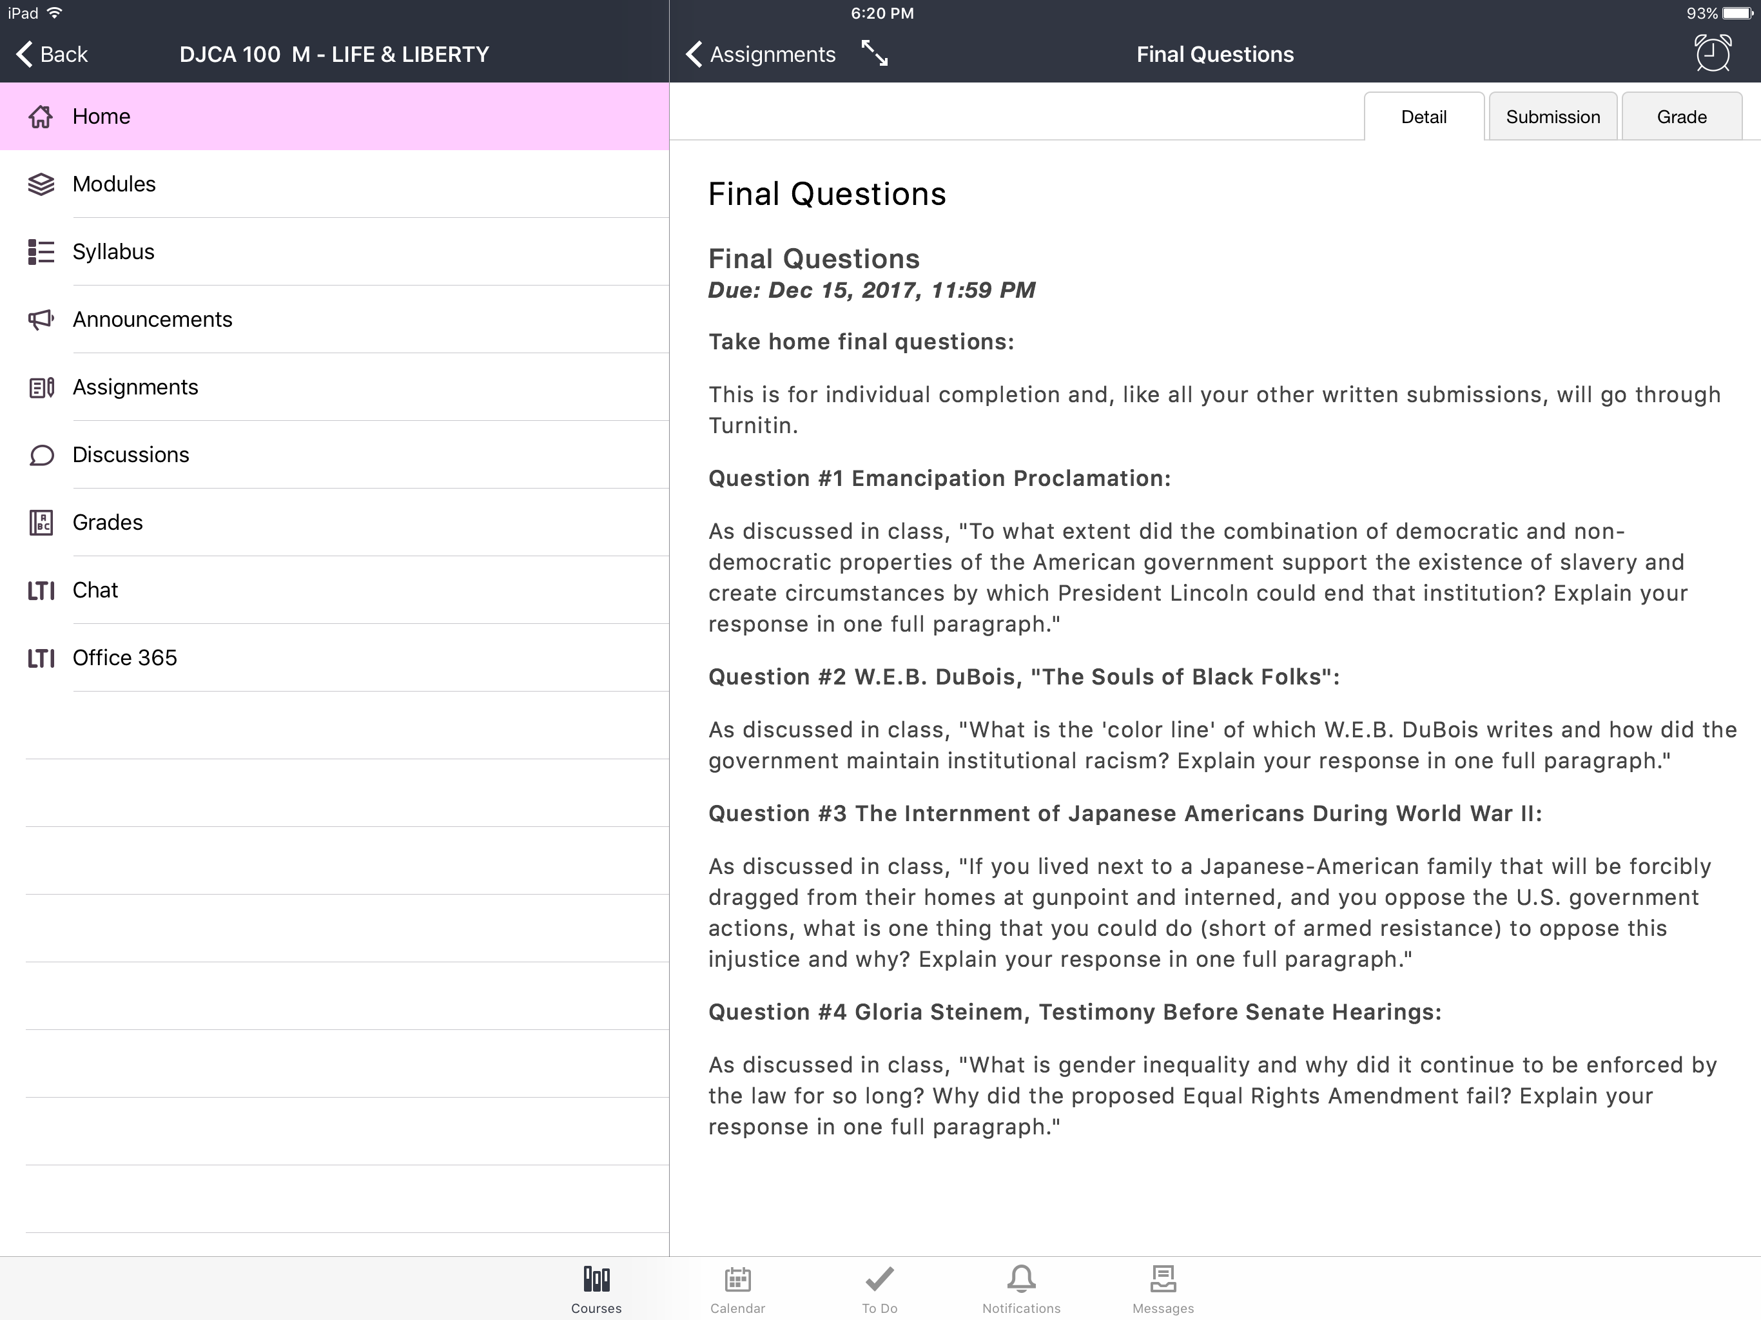Screen dimensions: 1761x1320
Task: Return to Assignments list via back button
Action: tap(761, 54)
